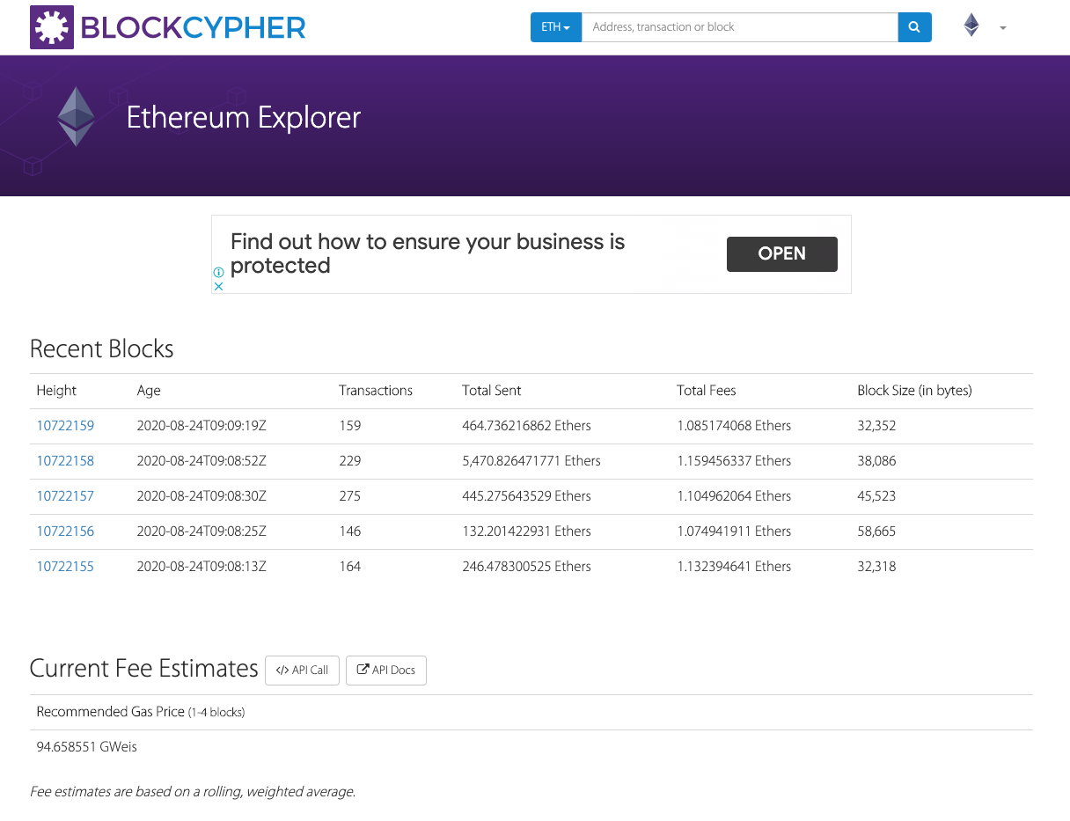Click block size 38,086
Screen dimensions: 1070x821
tap(876, 461)
